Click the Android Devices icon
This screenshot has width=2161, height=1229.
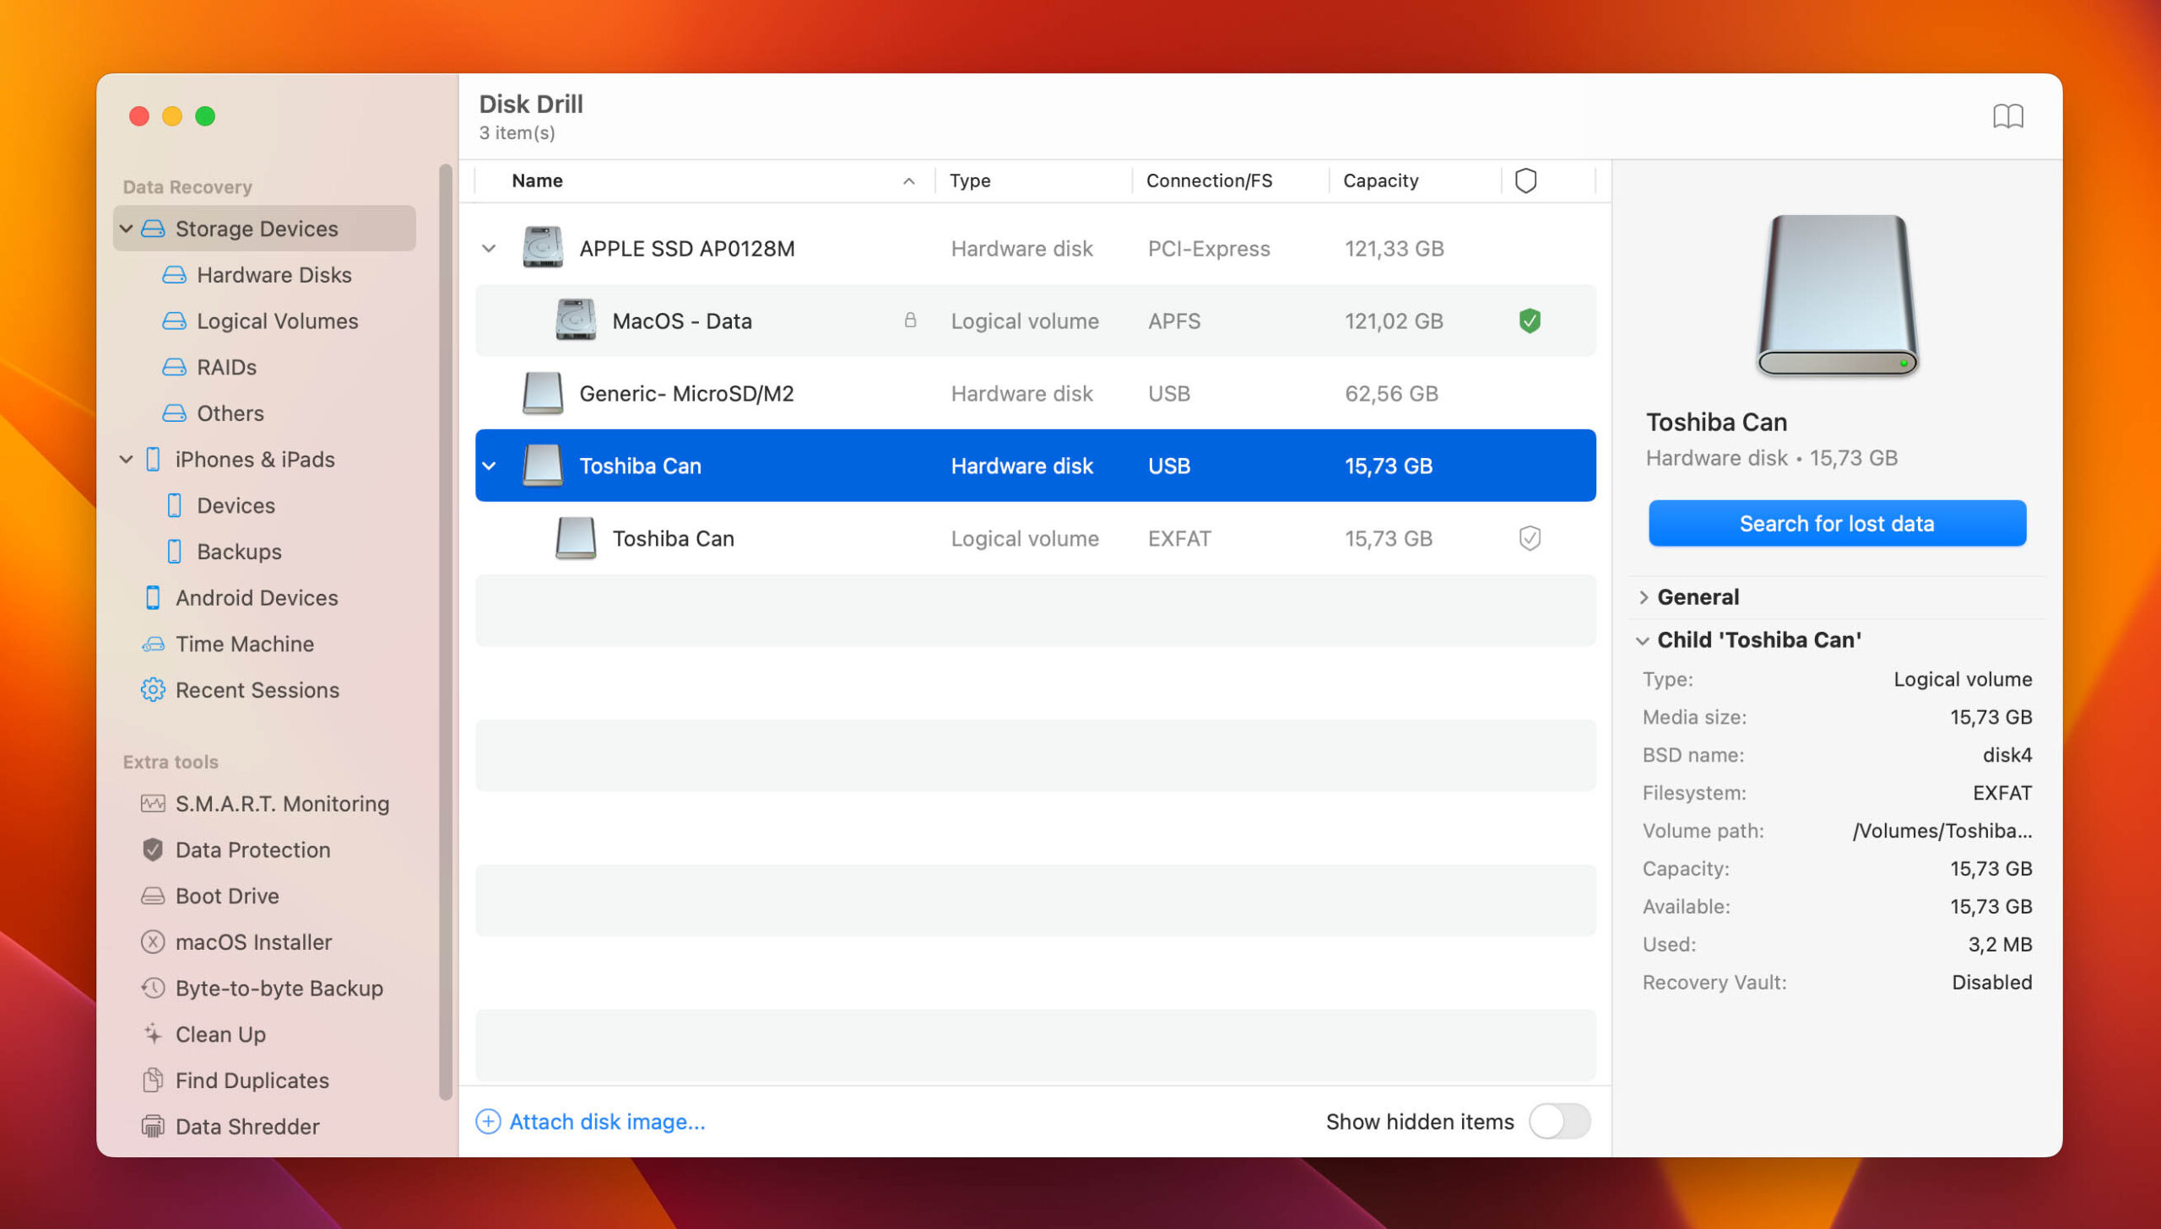coord(153,597)
